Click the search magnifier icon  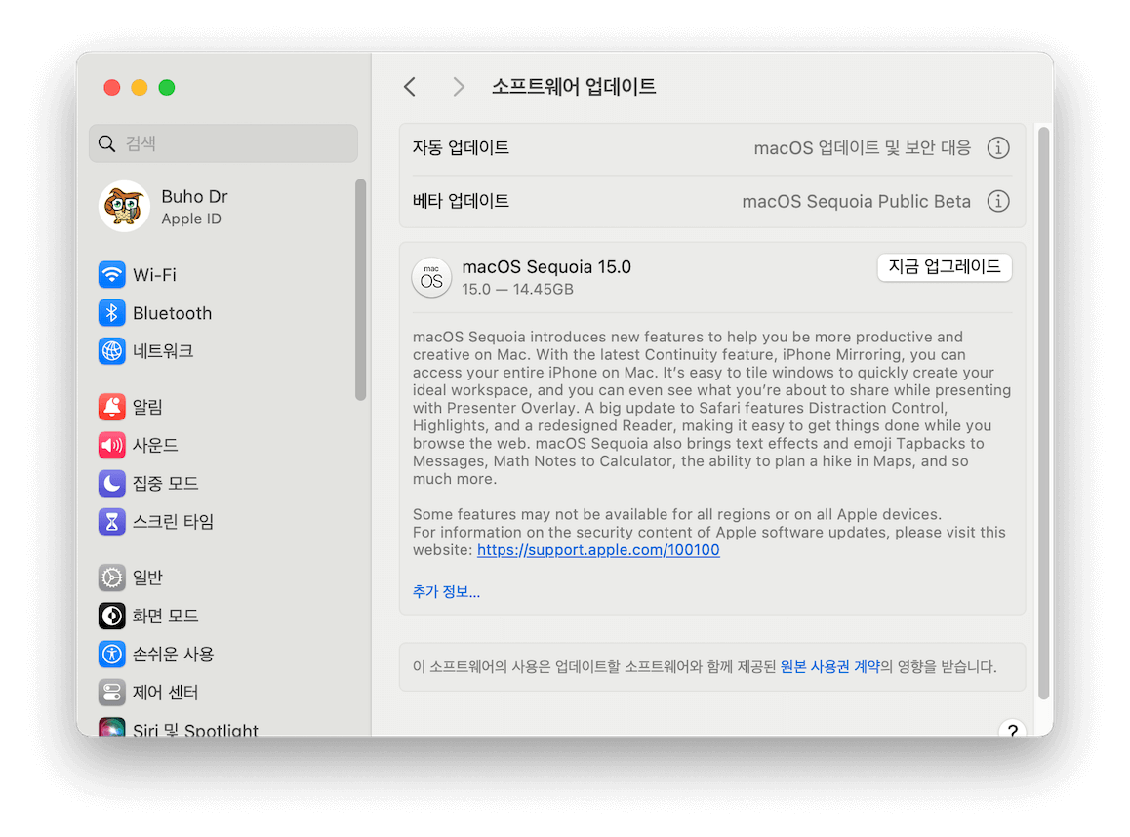106,143
